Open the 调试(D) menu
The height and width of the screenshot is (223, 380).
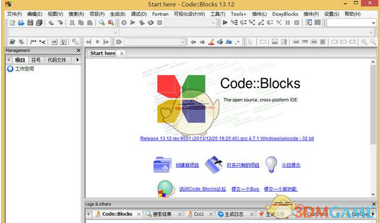pyautogui.click(x=139, y=14)
